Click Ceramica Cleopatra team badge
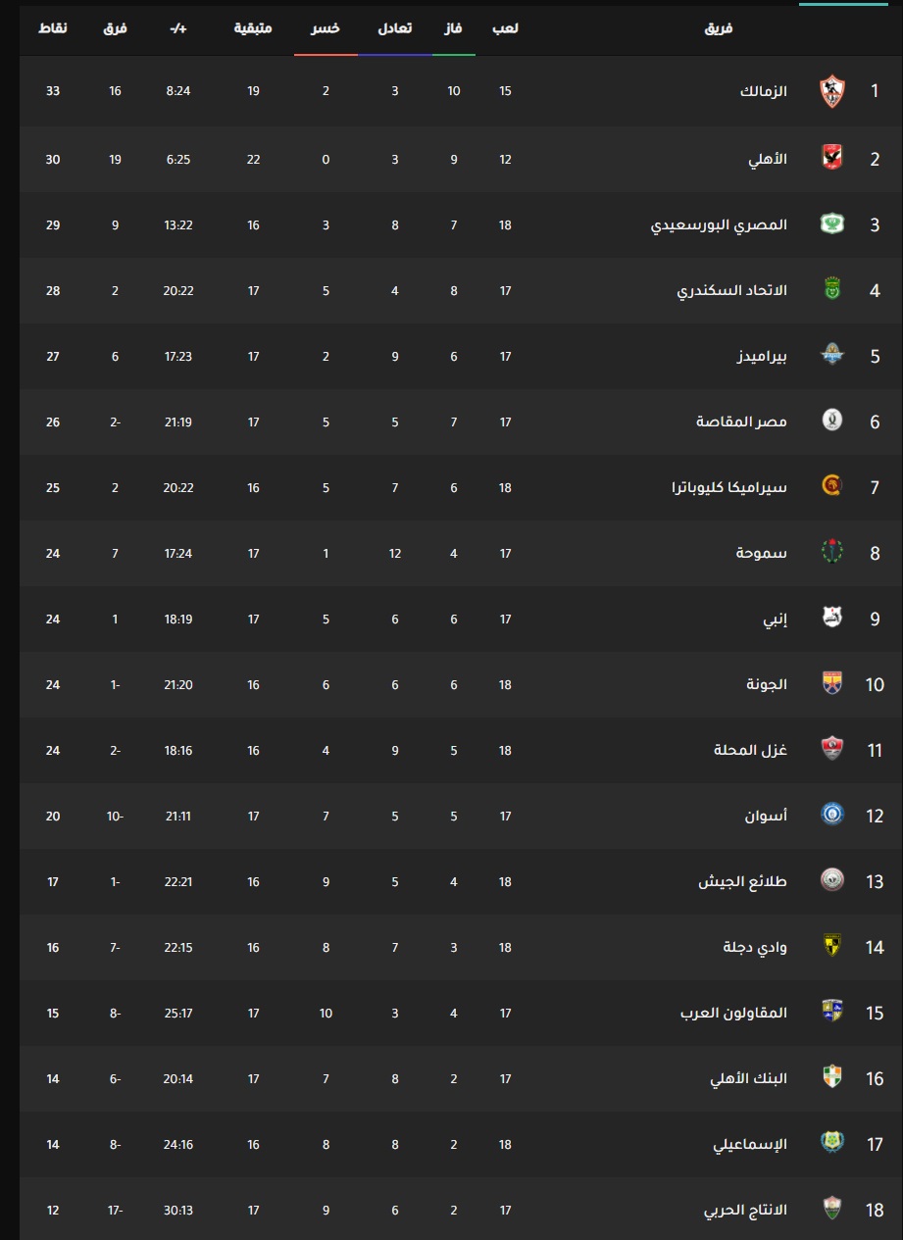The width and height of the screenshot is (903, 1240). point(831,487)
